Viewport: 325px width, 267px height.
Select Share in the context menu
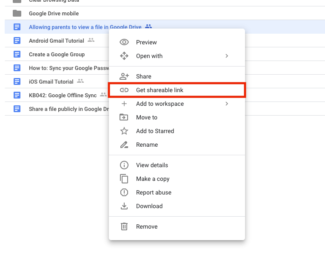coord(177,76)
